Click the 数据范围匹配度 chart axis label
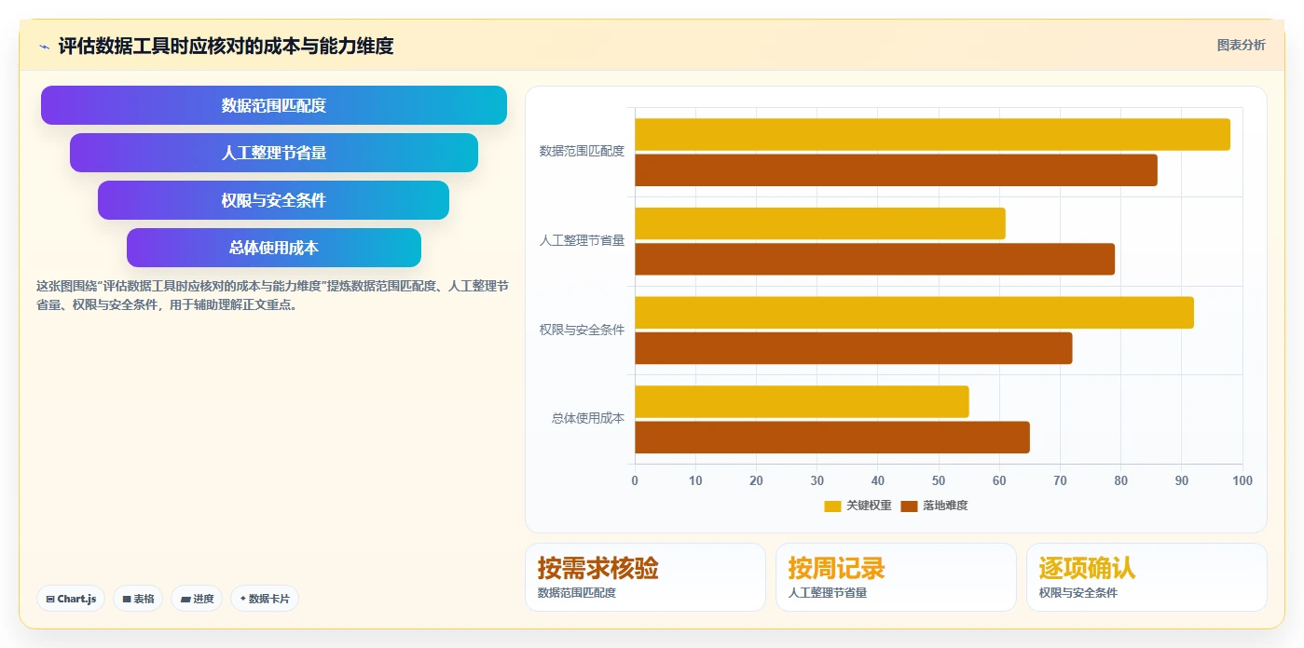The image size is (1304, 648). (582, 151)
